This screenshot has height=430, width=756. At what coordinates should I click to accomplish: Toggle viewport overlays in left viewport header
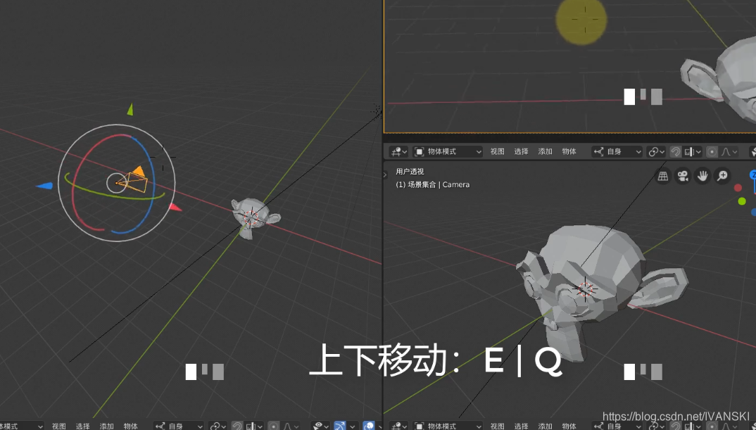tap(368, 426)
